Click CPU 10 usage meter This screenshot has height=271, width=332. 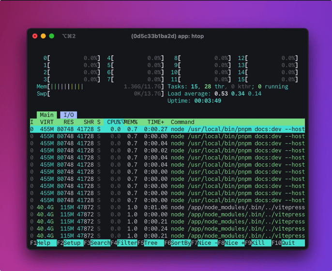tap(201, 72)
